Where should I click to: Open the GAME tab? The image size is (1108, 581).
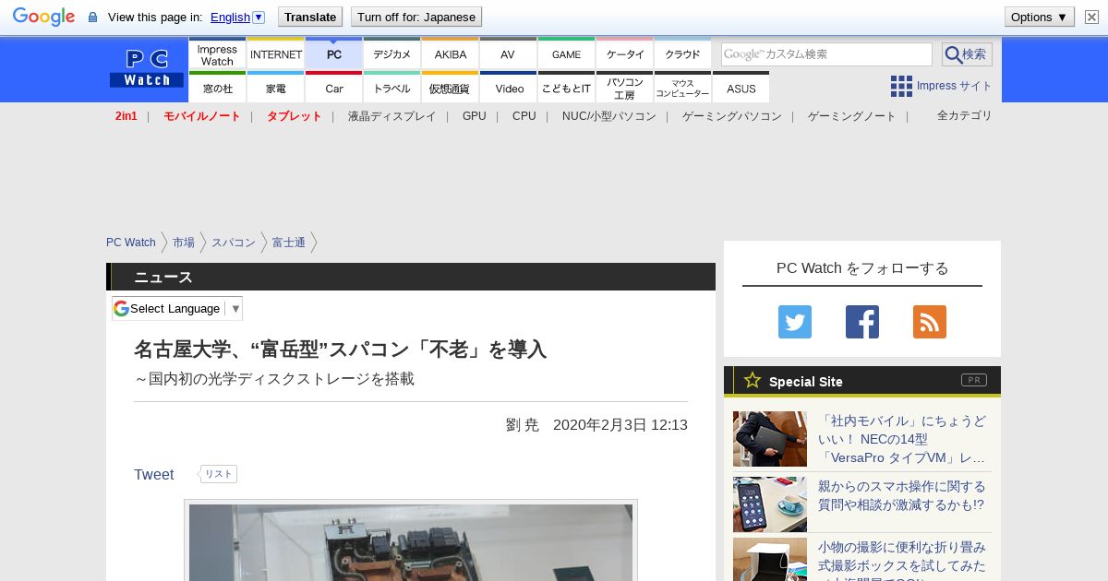[x=566, y=54]
